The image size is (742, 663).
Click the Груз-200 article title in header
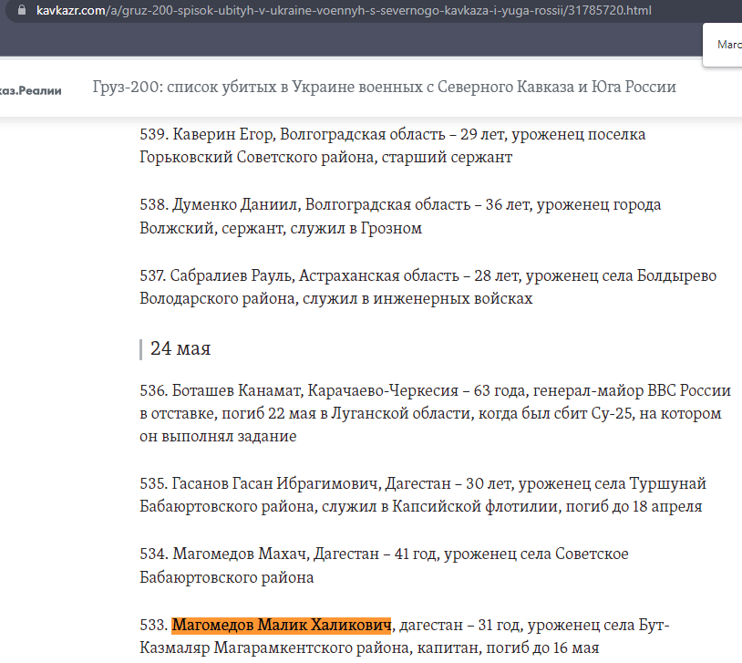384,88
